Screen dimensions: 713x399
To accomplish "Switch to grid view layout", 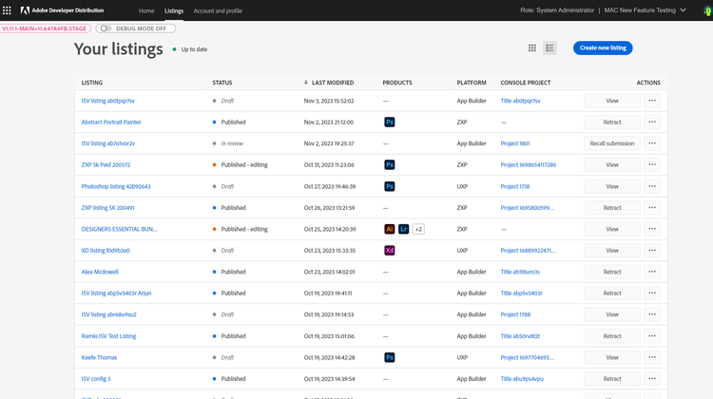I will click(x=531, y=48).
